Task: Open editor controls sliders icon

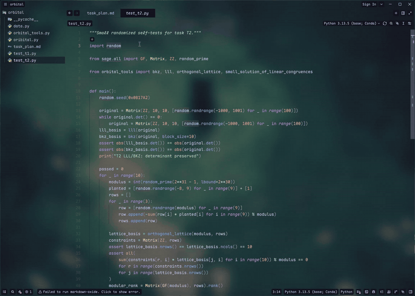Action: pyautogui.click(x=409, y=23)
